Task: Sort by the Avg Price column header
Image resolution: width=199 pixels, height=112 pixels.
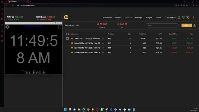Action: (142, 34)
